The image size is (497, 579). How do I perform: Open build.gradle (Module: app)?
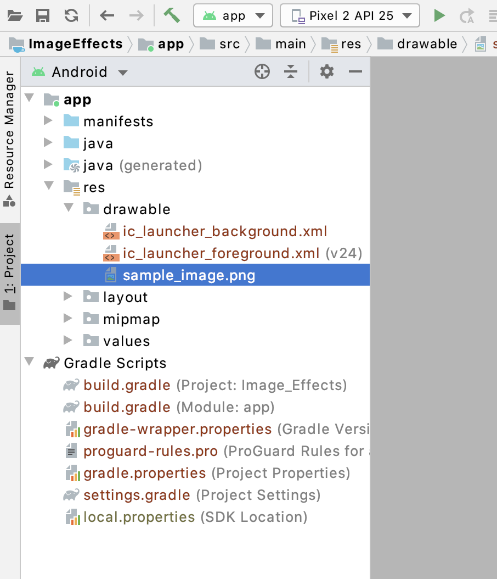coord(127,407)
